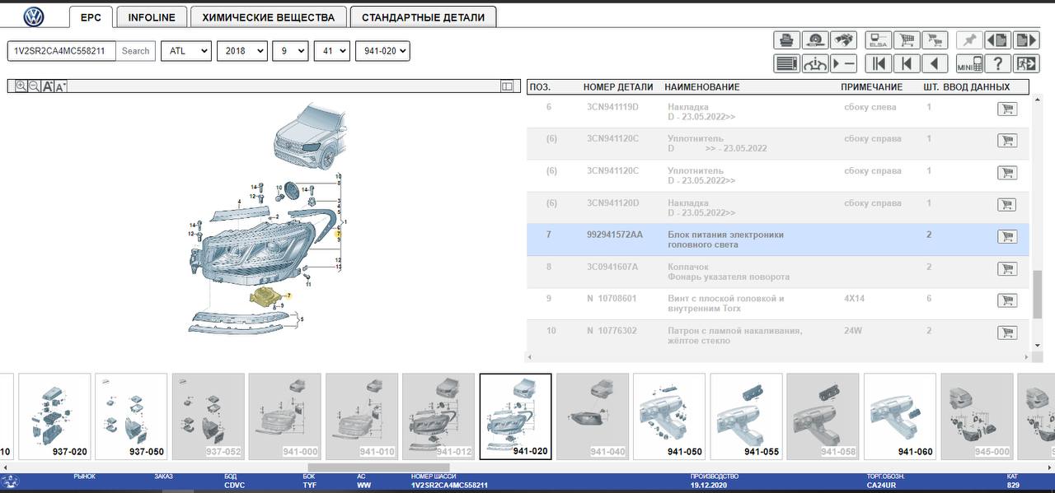Add part 3CN941119D to the cart
The height and width of the screenshot is (493, 1055).
pos(1006,109)
